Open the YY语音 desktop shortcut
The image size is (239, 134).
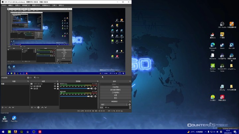(x=222, y=35)
